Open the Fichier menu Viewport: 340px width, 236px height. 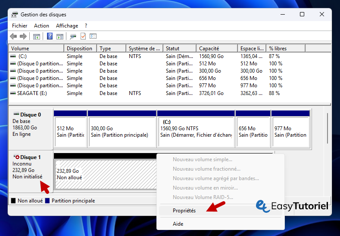click(x=20, y=26)
